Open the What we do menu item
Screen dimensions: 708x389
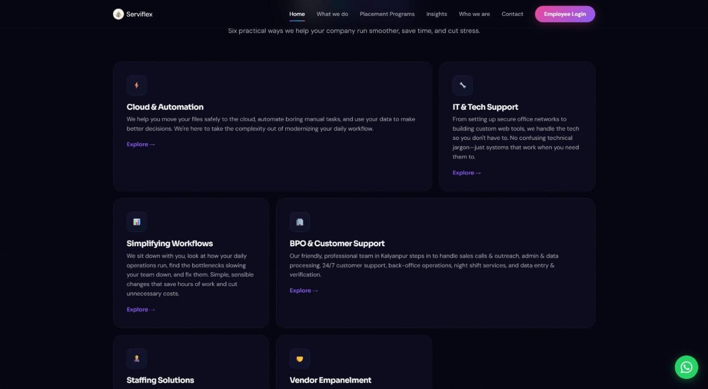(332, 14)
